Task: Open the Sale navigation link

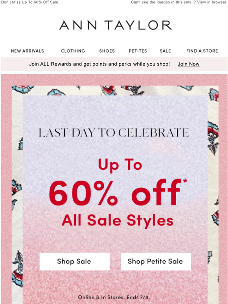Action: point(165,51)
